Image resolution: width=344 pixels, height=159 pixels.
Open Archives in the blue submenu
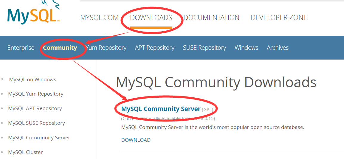pyautogui.click(x=278, y=48)
